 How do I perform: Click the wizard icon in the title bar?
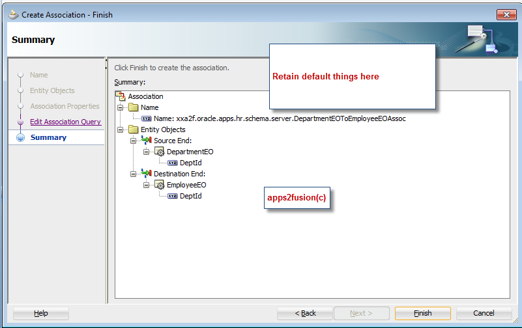(x=14, y=14)
